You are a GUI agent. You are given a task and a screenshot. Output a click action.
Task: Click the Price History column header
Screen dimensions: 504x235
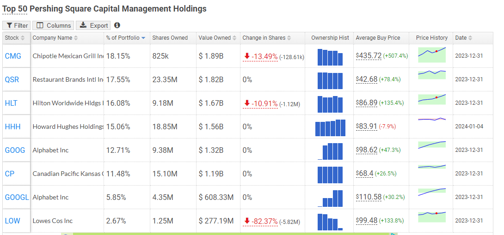point(431,38)
